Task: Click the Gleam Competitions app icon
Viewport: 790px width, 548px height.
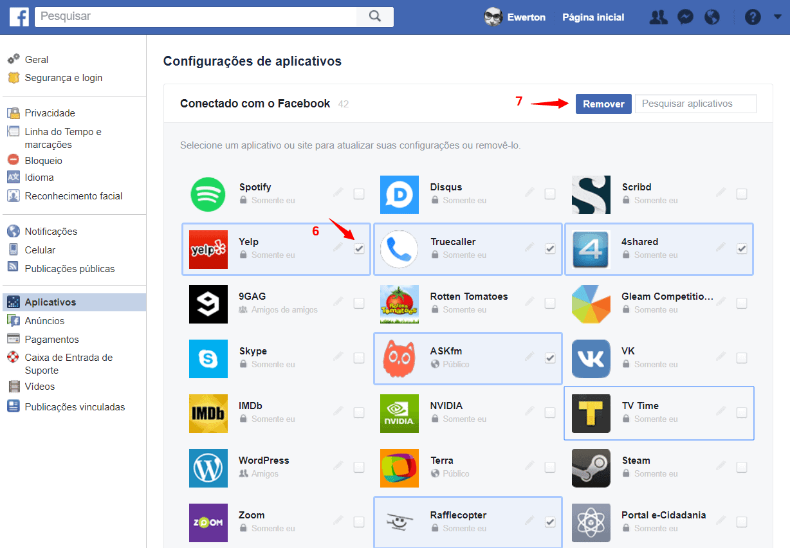Action: tap(591, 304)
